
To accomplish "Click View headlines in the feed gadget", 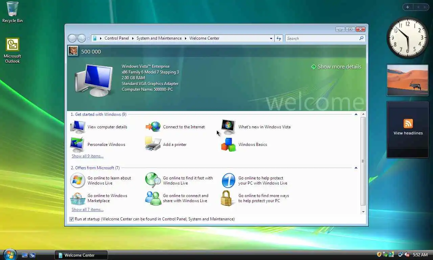I will pyautogui.click(x=408, y=133).
